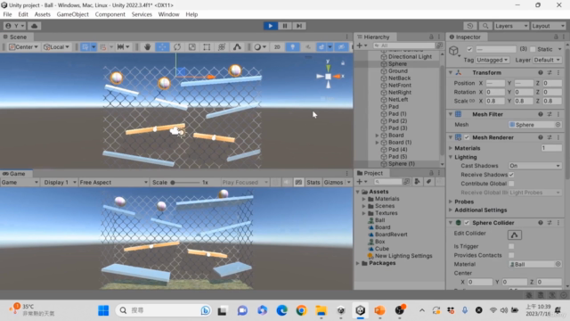Toggle 2D view in the Scene
The height and width of the screenshot is (321, 570).
[x=277, y=47]
